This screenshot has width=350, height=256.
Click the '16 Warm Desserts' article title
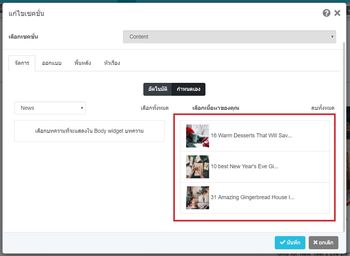point(251,135)
